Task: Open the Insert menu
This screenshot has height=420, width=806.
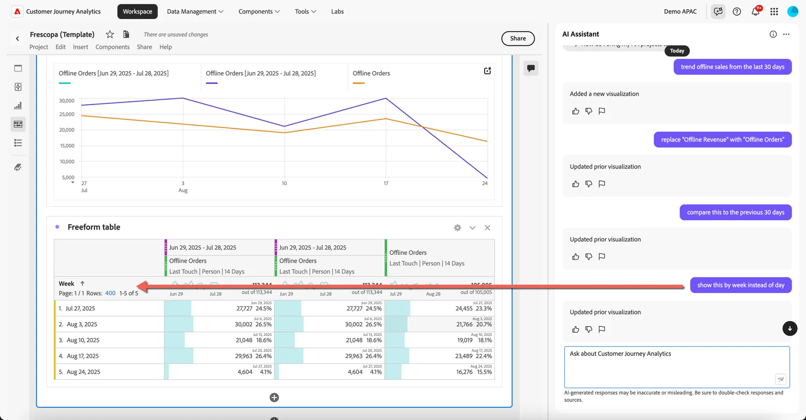Action: [81, 47]
